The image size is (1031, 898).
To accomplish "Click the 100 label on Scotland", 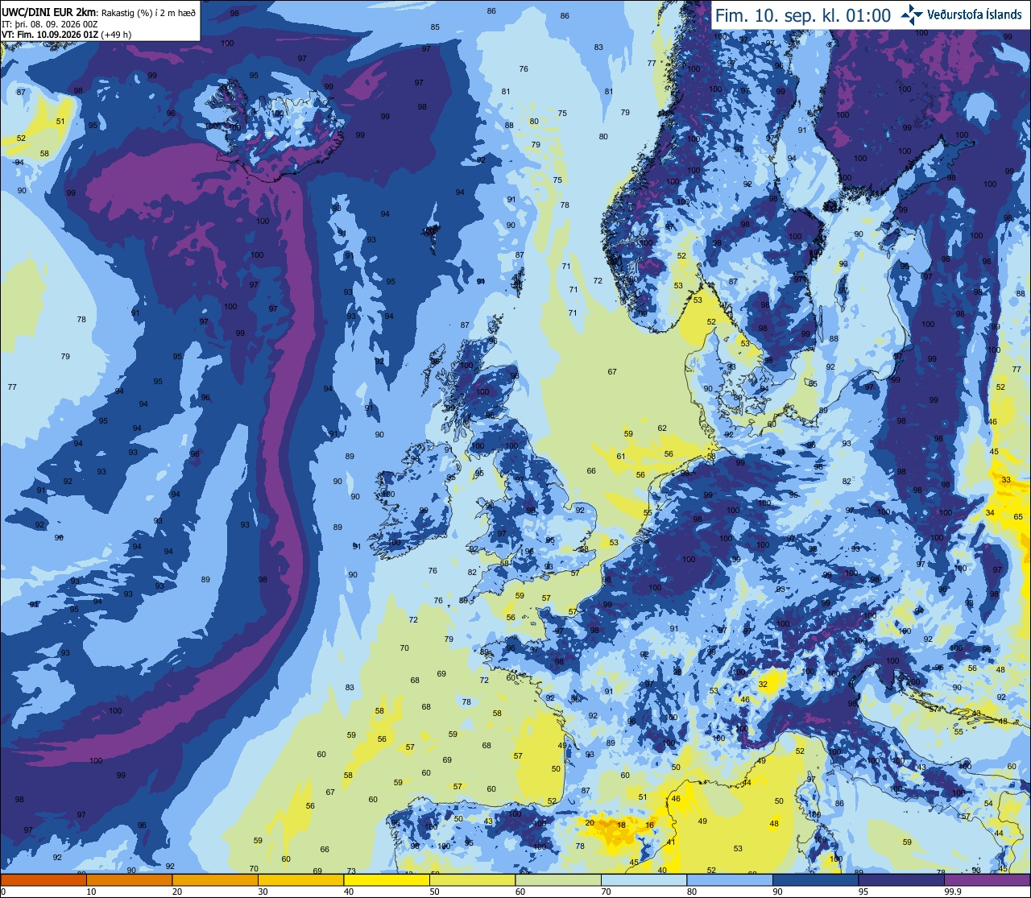I will 482,392.
